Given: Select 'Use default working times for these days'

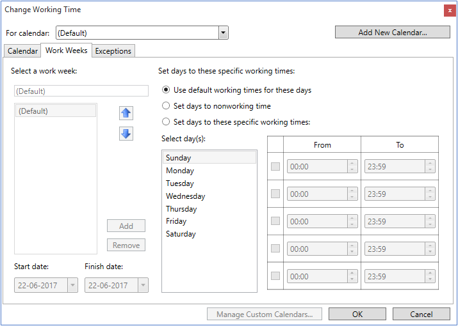Looking at the screenshot, I should click(x=167, y=90).
